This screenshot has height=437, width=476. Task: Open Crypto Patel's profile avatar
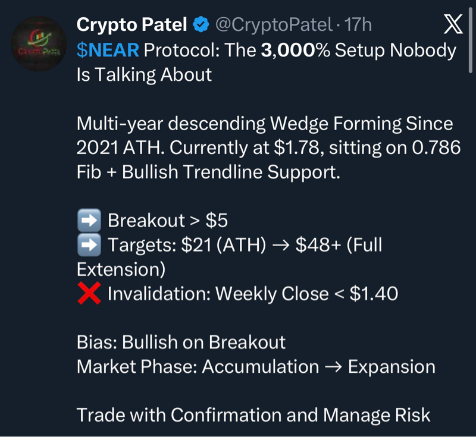click(x=39, y=43)
